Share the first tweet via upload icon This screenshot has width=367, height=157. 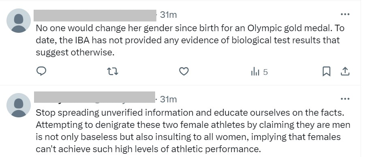click(x=345, y=71)
